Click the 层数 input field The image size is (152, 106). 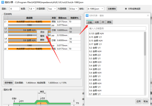[15, 9]
